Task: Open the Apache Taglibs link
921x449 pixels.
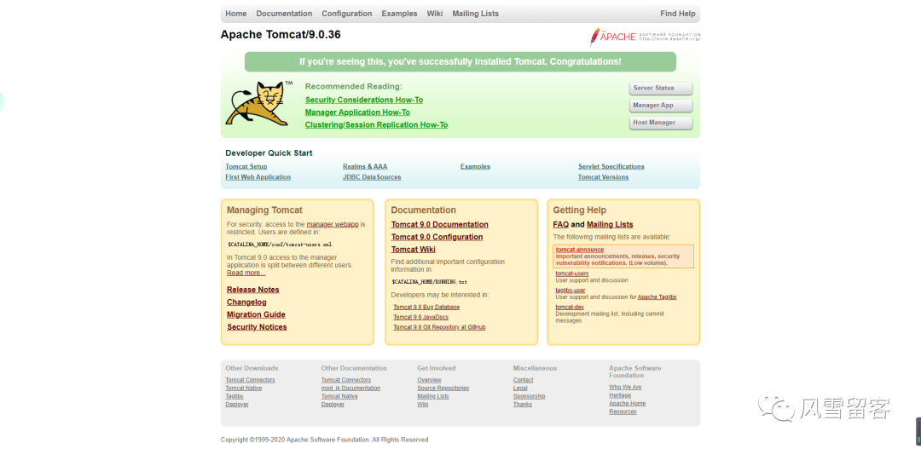Action: (x=657, y=297)
